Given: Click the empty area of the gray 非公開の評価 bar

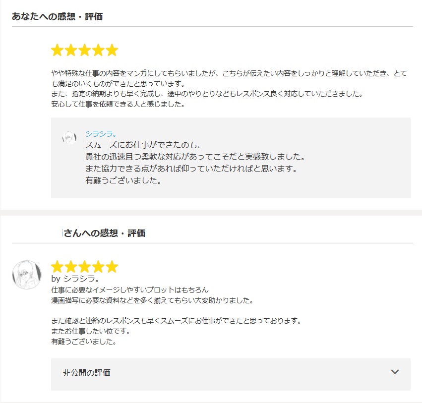Looking at the screenshot, I should 242,374.
